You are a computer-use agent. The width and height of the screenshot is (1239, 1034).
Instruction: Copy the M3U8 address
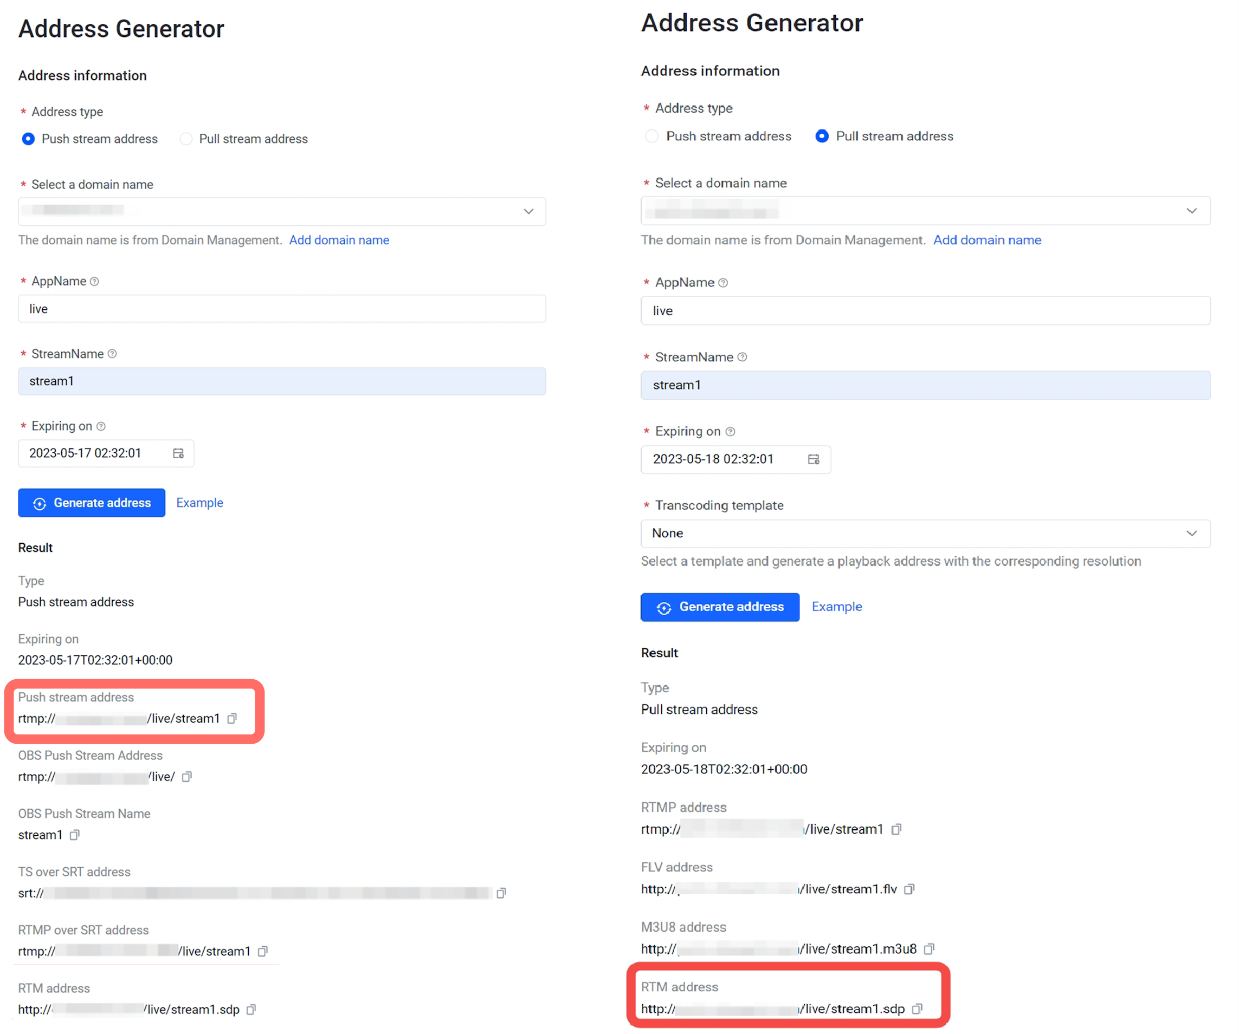928,948
